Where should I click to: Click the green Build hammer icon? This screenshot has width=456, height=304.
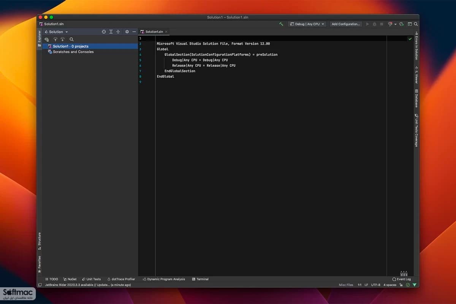281,24
